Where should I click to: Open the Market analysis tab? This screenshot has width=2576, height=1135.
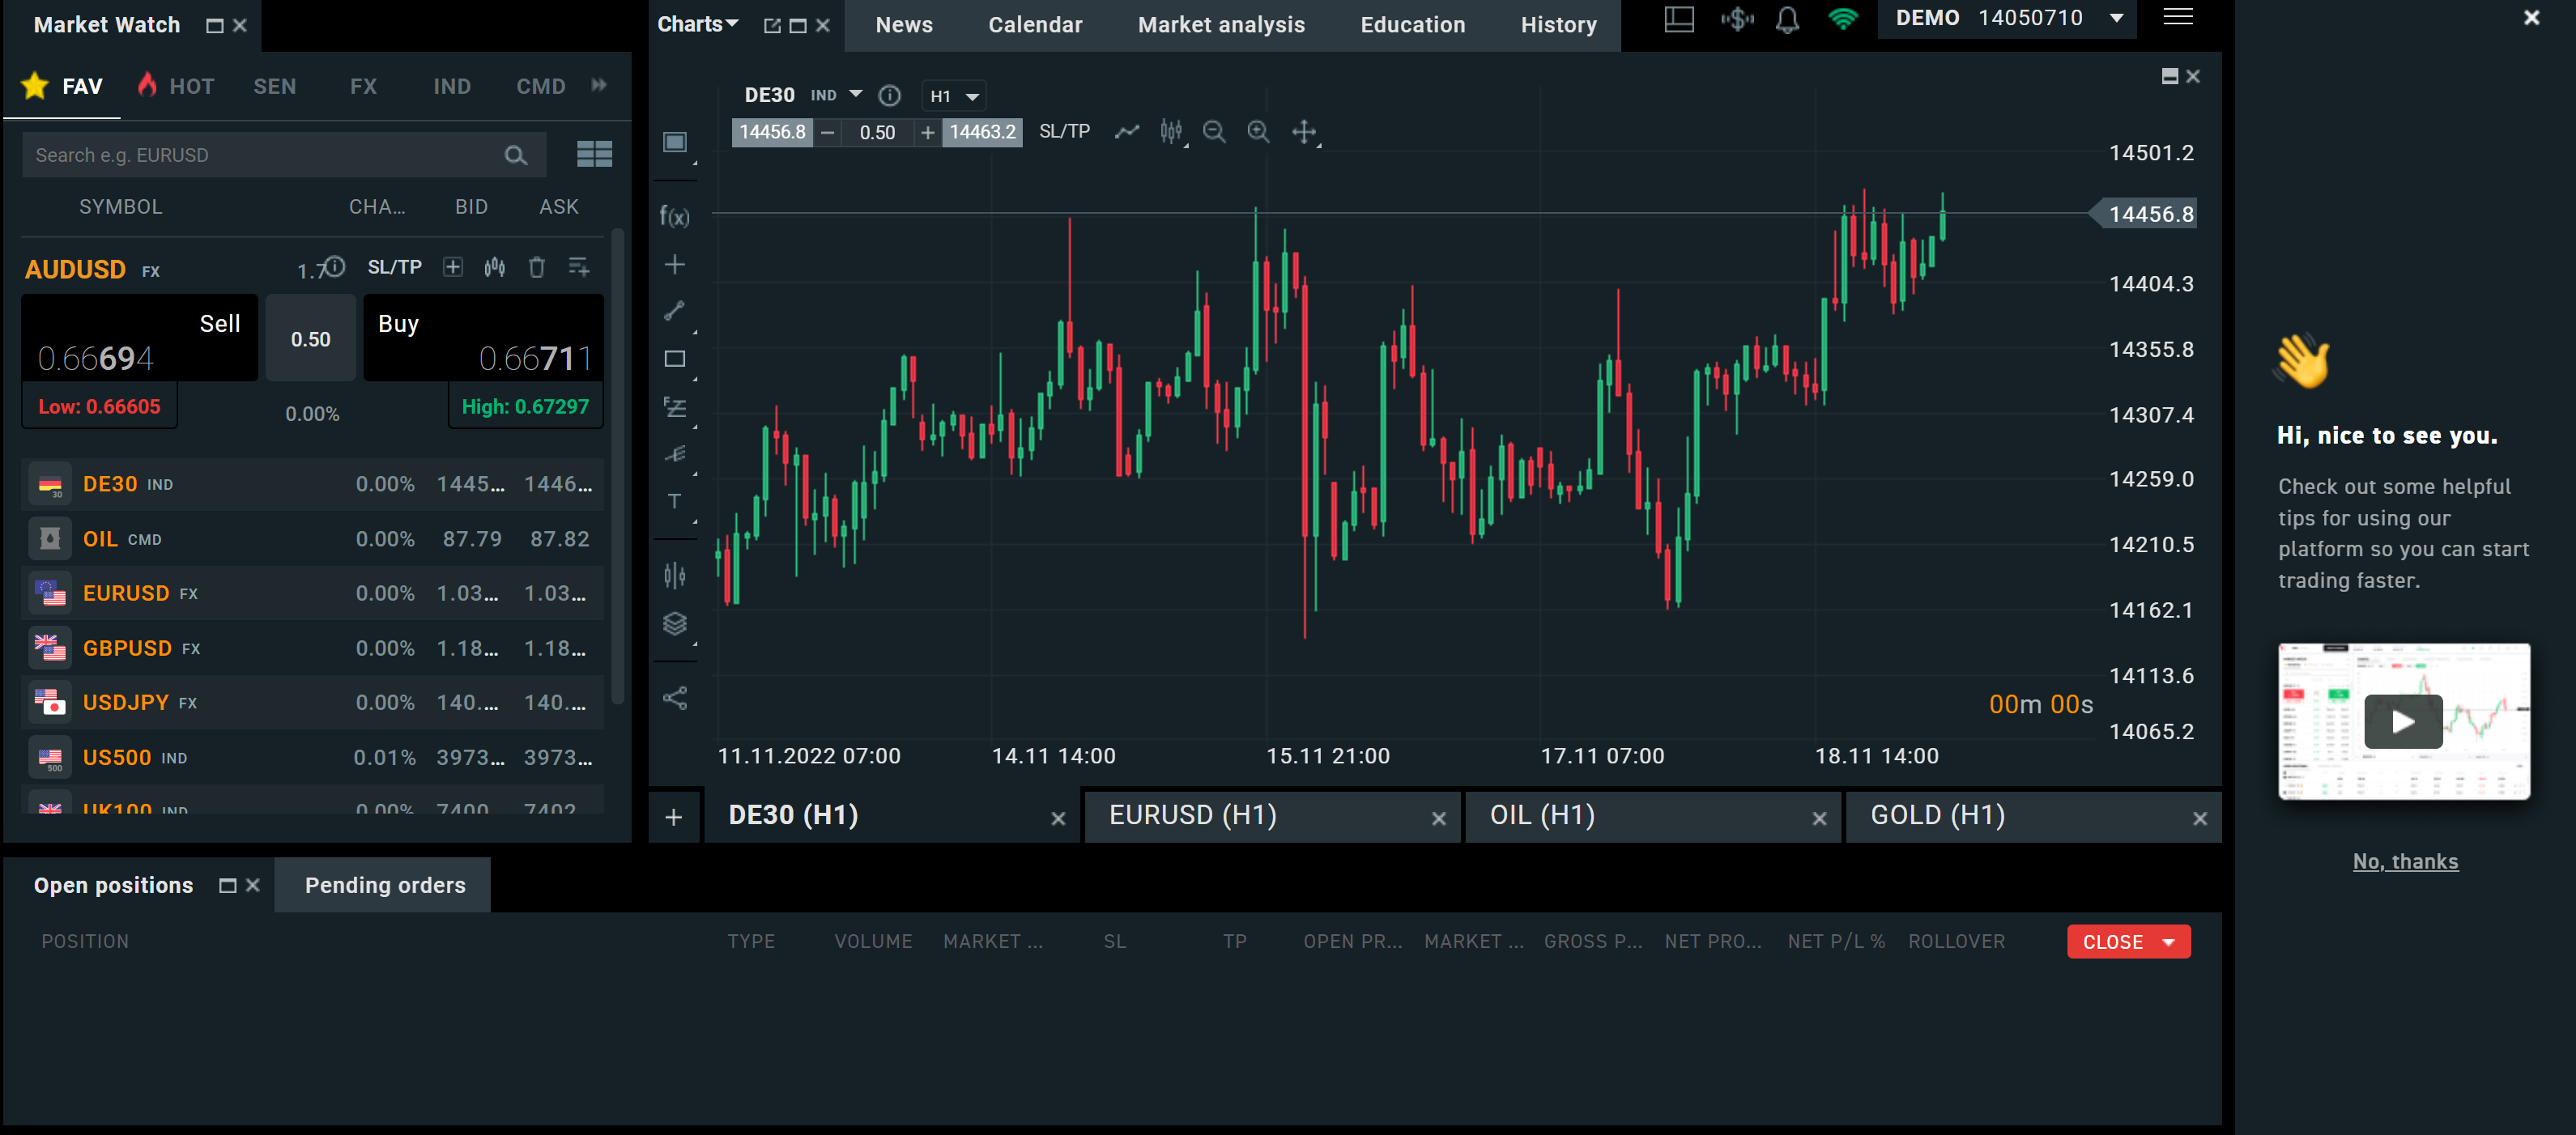(x=1221, y=25)
